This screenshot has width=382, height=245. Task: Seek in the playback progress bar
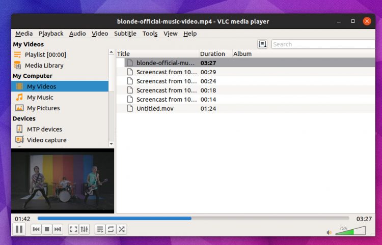[x=193, y=219]
